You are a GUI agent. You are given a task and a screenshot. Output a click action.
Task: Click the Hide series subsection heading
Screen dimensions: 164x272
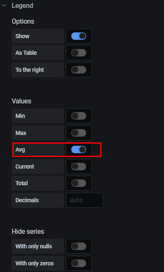[x=28, y=232]
